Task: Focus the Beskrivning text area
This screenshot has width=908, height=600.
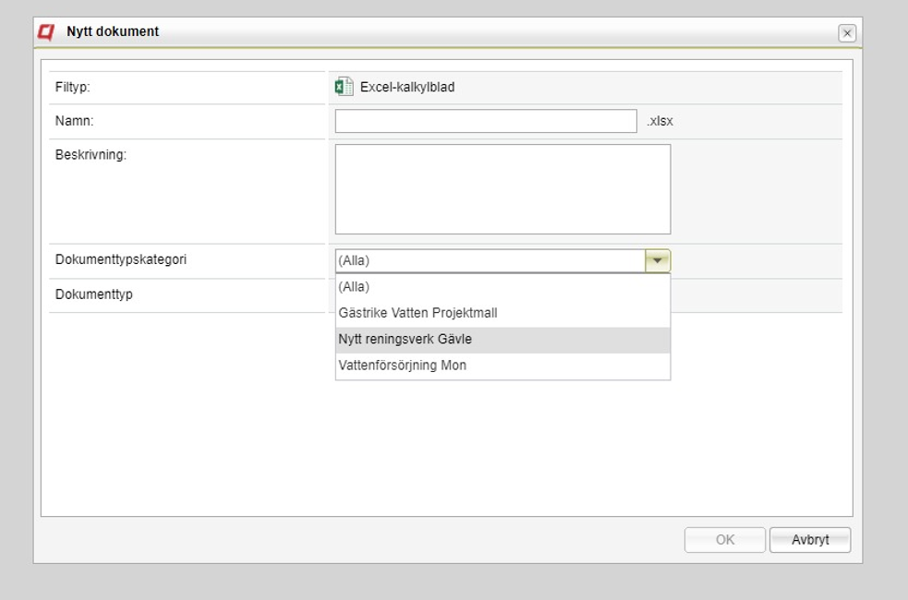Action: [x=502, y=189]
